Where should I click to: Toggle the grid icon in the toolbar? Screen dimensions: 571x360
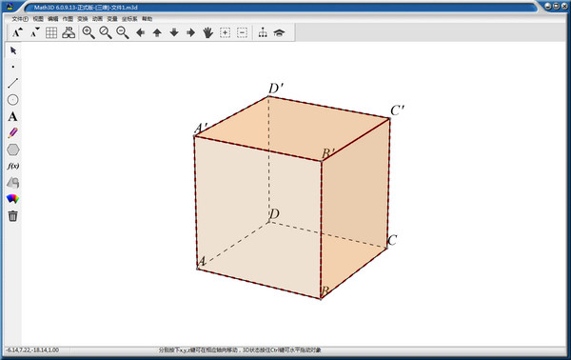[x=51, y=32]
